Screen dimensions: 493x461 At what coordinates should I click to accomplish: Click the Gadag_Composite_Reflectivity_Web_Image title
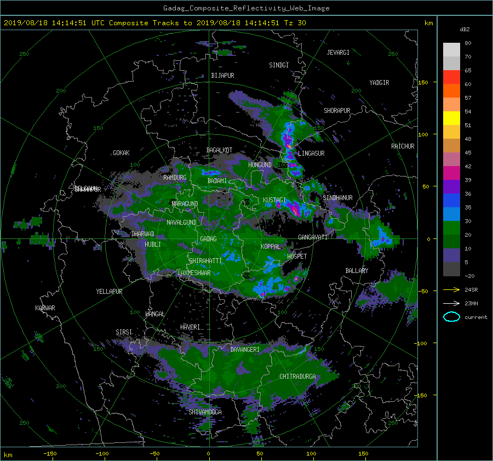point(246,8)
